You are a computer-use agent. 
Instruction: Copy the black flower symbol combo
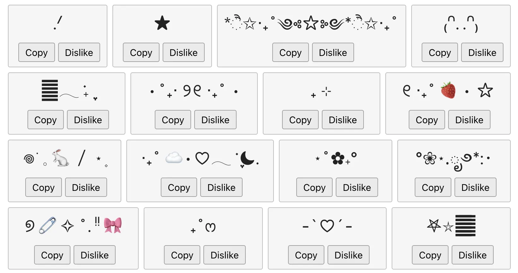314,187
